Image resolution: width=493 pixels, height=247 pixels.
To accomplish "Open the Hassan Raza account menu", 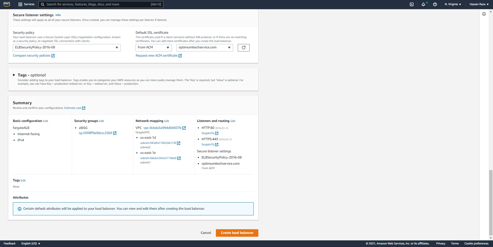I will pos(479,4).
